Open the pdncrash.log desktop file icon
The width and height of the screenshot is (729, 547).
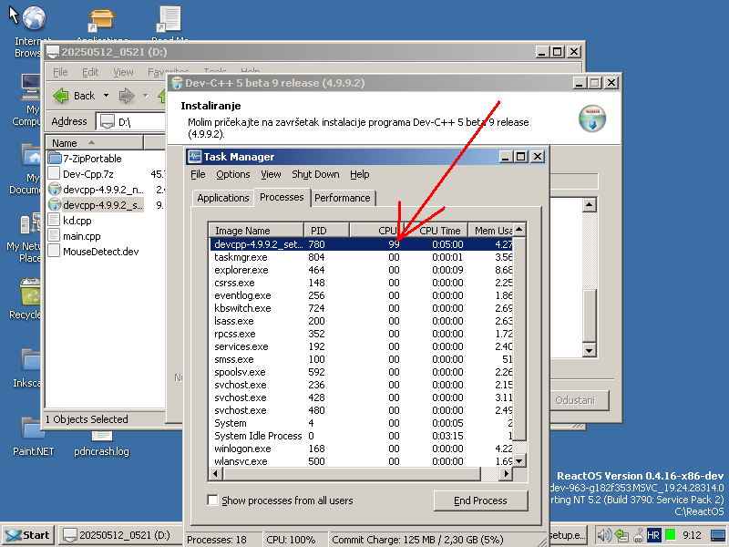coord(102,436)
